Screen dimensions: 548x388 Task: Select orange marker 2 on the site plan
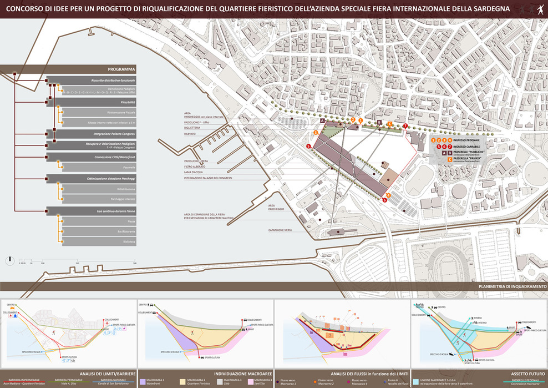(353, 120)
